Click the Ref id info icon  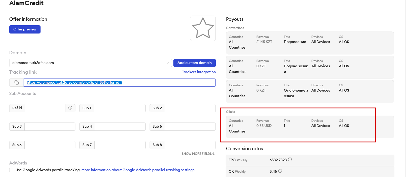70,108
